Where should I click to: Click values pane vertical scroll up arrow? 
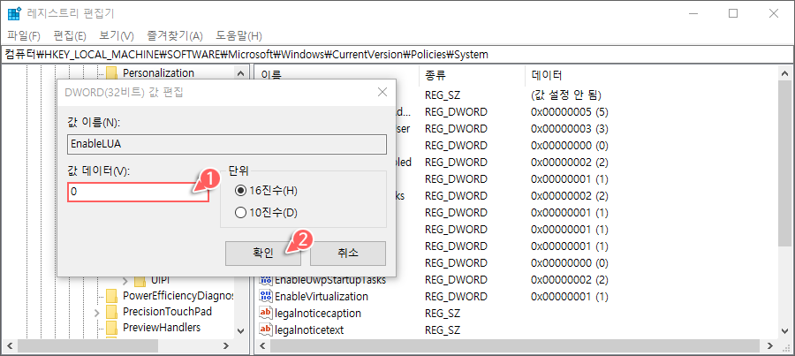pyautogui.click(x=785, y=74)
